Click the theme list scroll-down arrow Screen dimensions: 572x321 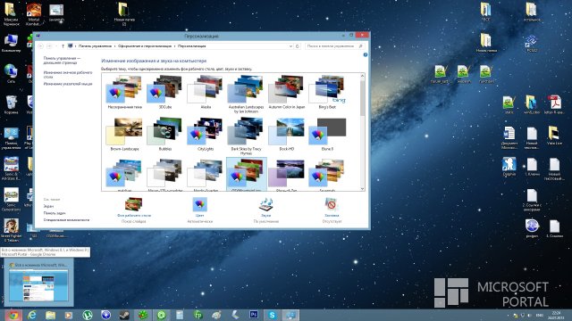click(362, 188)
